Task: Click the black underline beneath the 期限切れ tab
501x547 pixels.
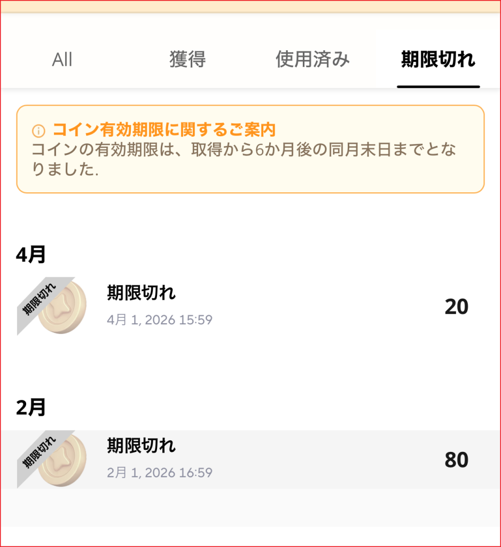Action: pos(438,87)
